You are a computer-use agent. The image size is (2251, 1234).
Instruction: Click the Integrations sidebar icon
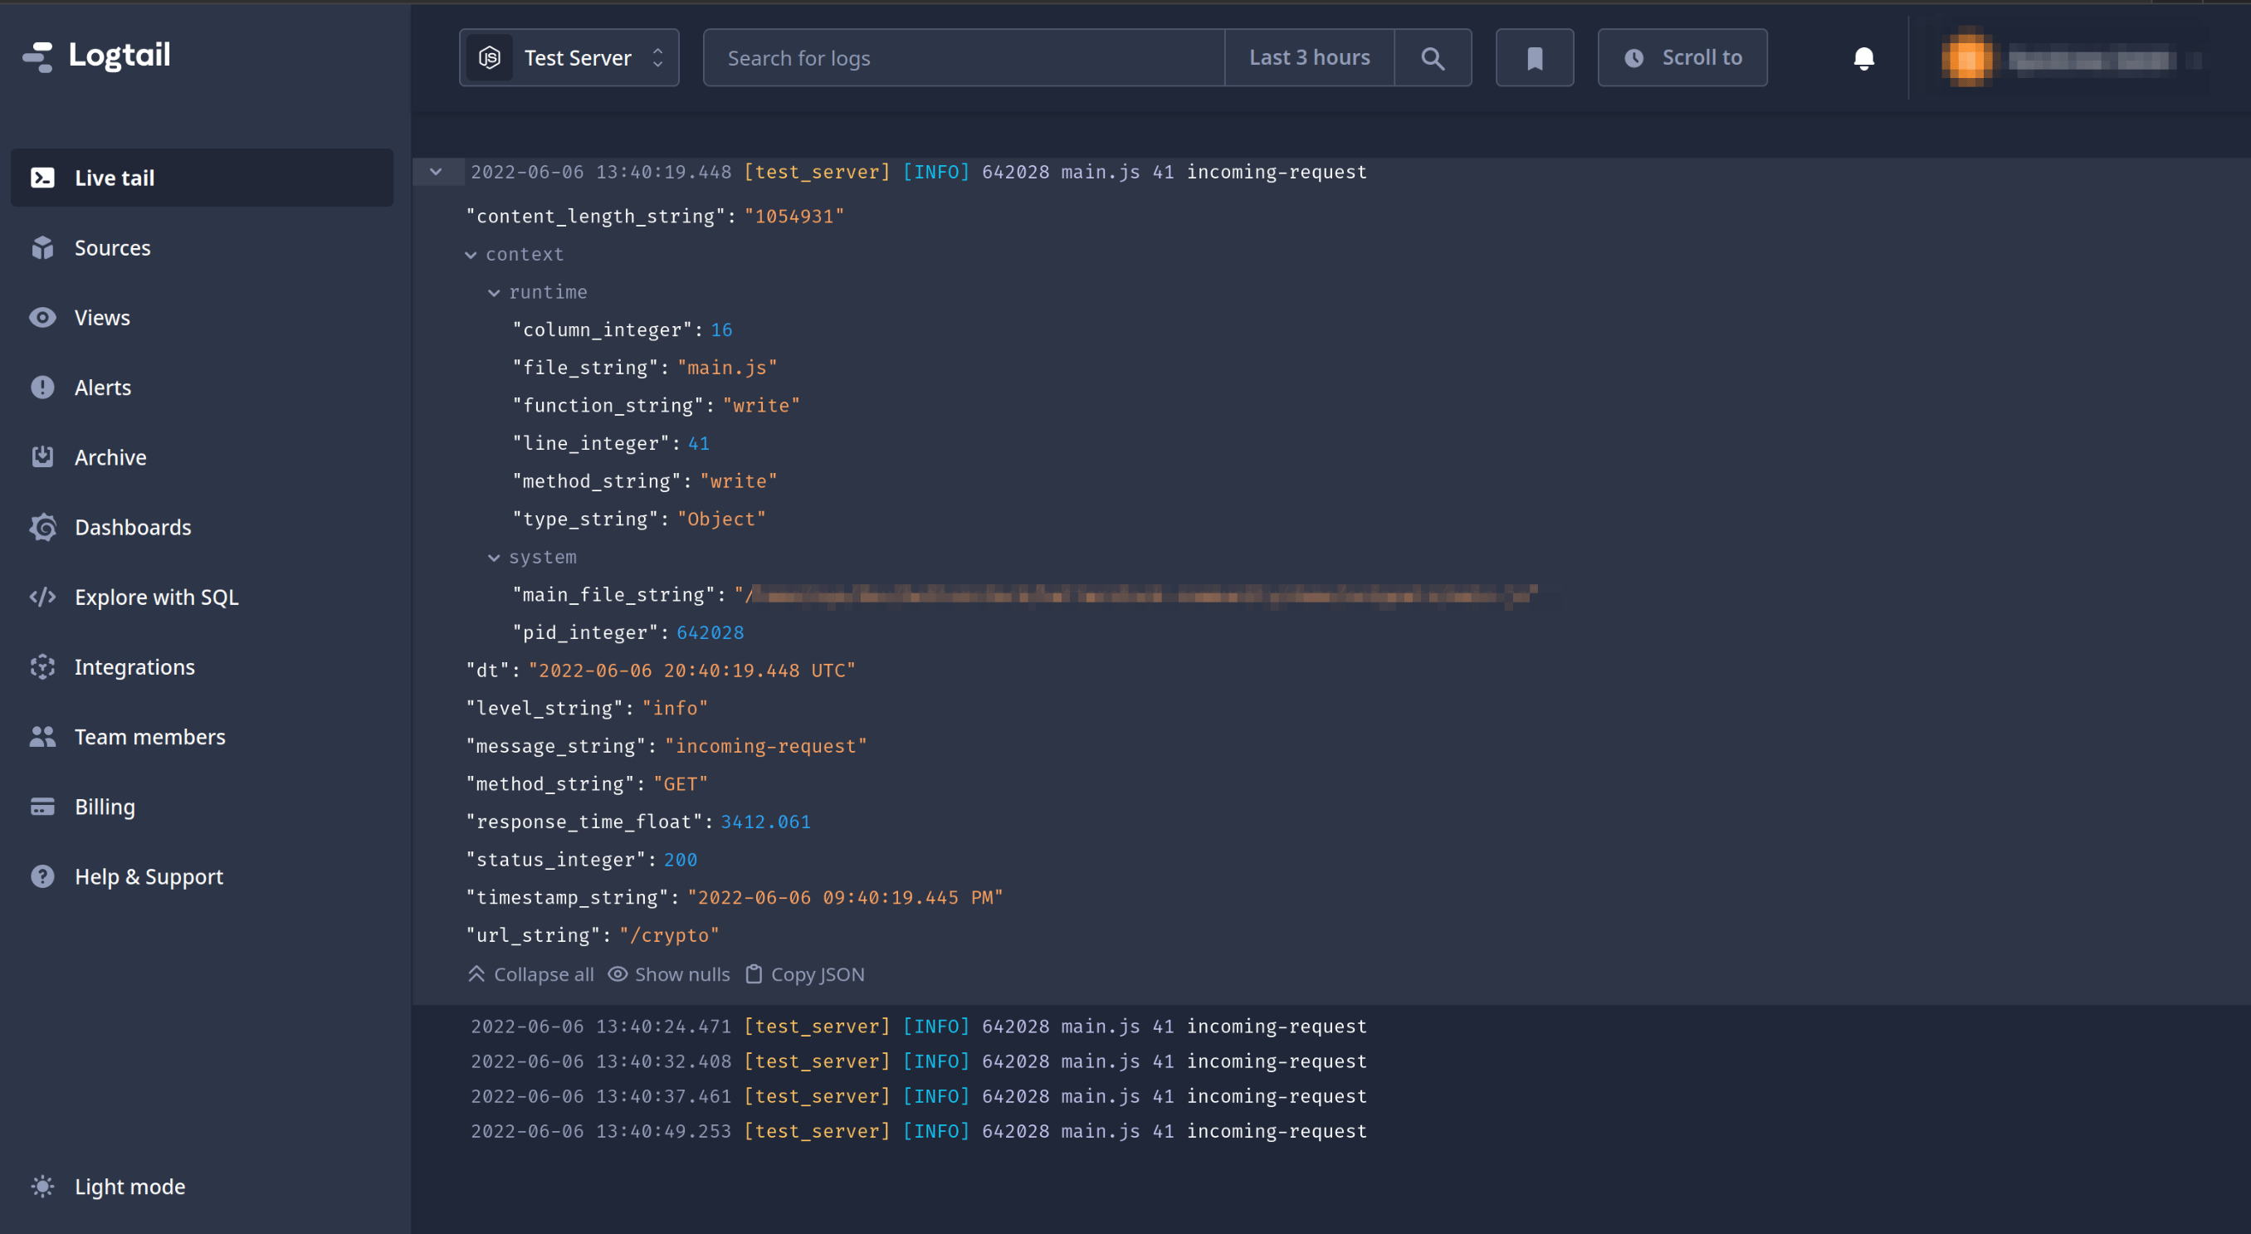(42, 666)
